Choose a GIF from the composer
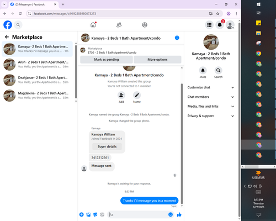The height and width of the screenshot is (221, 276). click(x=102, y=214)
